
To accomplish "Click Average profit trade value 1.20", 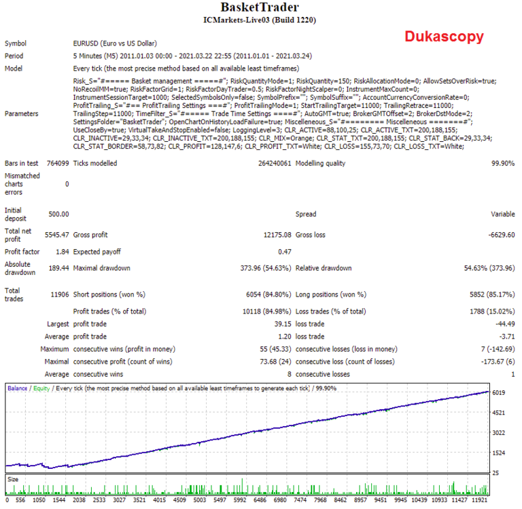I will coord(285,337).
